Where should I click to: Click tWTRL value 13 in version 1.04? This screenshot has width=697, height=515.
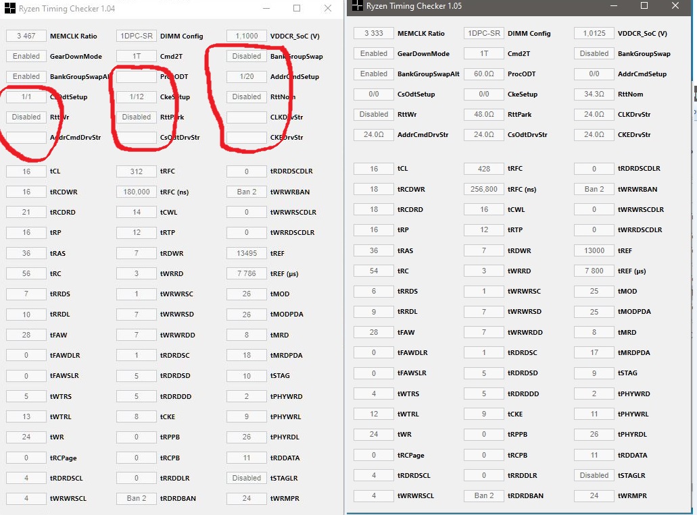coord(26,416)
